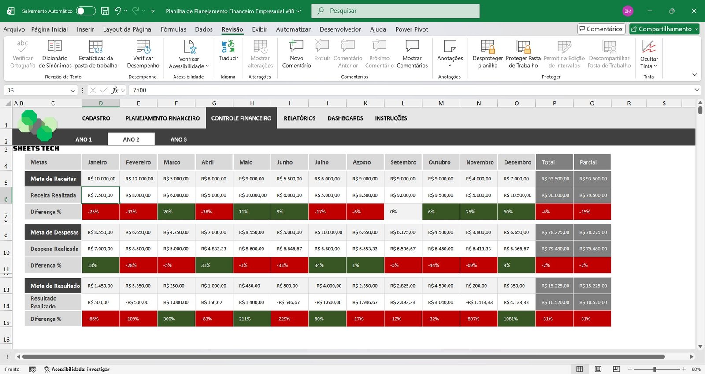This screenshot has height=374, width=705.
Task: Open the Traduzir translation tool
Action: pyautogui.click(x=228, y=51)
